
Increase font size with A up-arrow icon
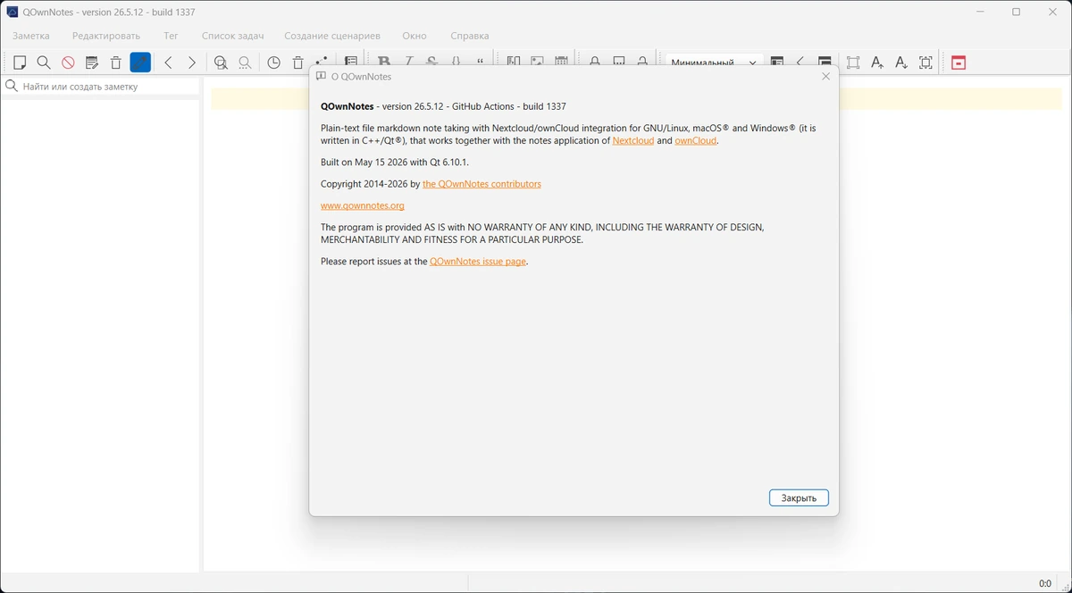(877, 63)
